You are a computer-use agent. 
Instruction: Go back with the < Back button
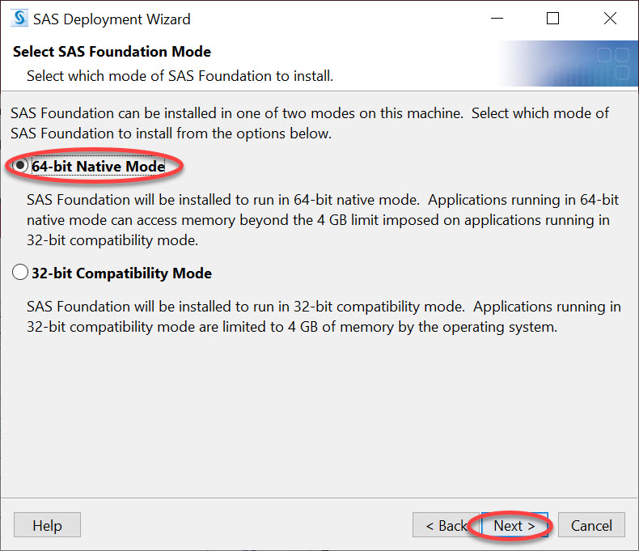pos(446,525)
